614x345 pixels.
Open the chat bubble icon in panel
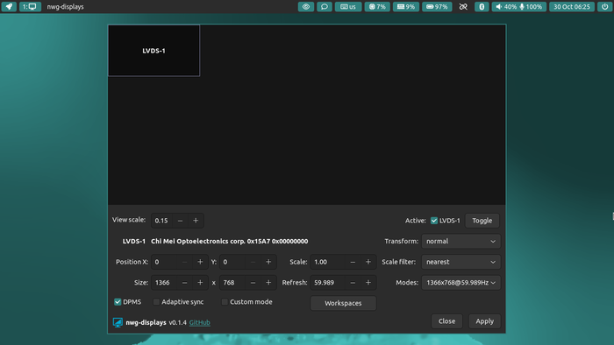[x=325, y=7]
